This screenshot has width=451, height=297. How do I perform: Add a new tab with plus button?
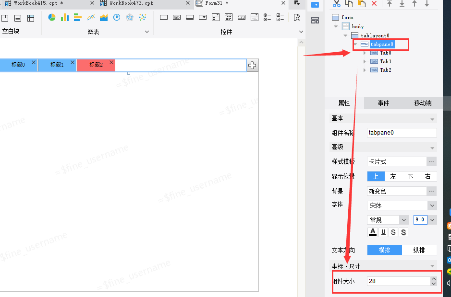pos(252,65)
